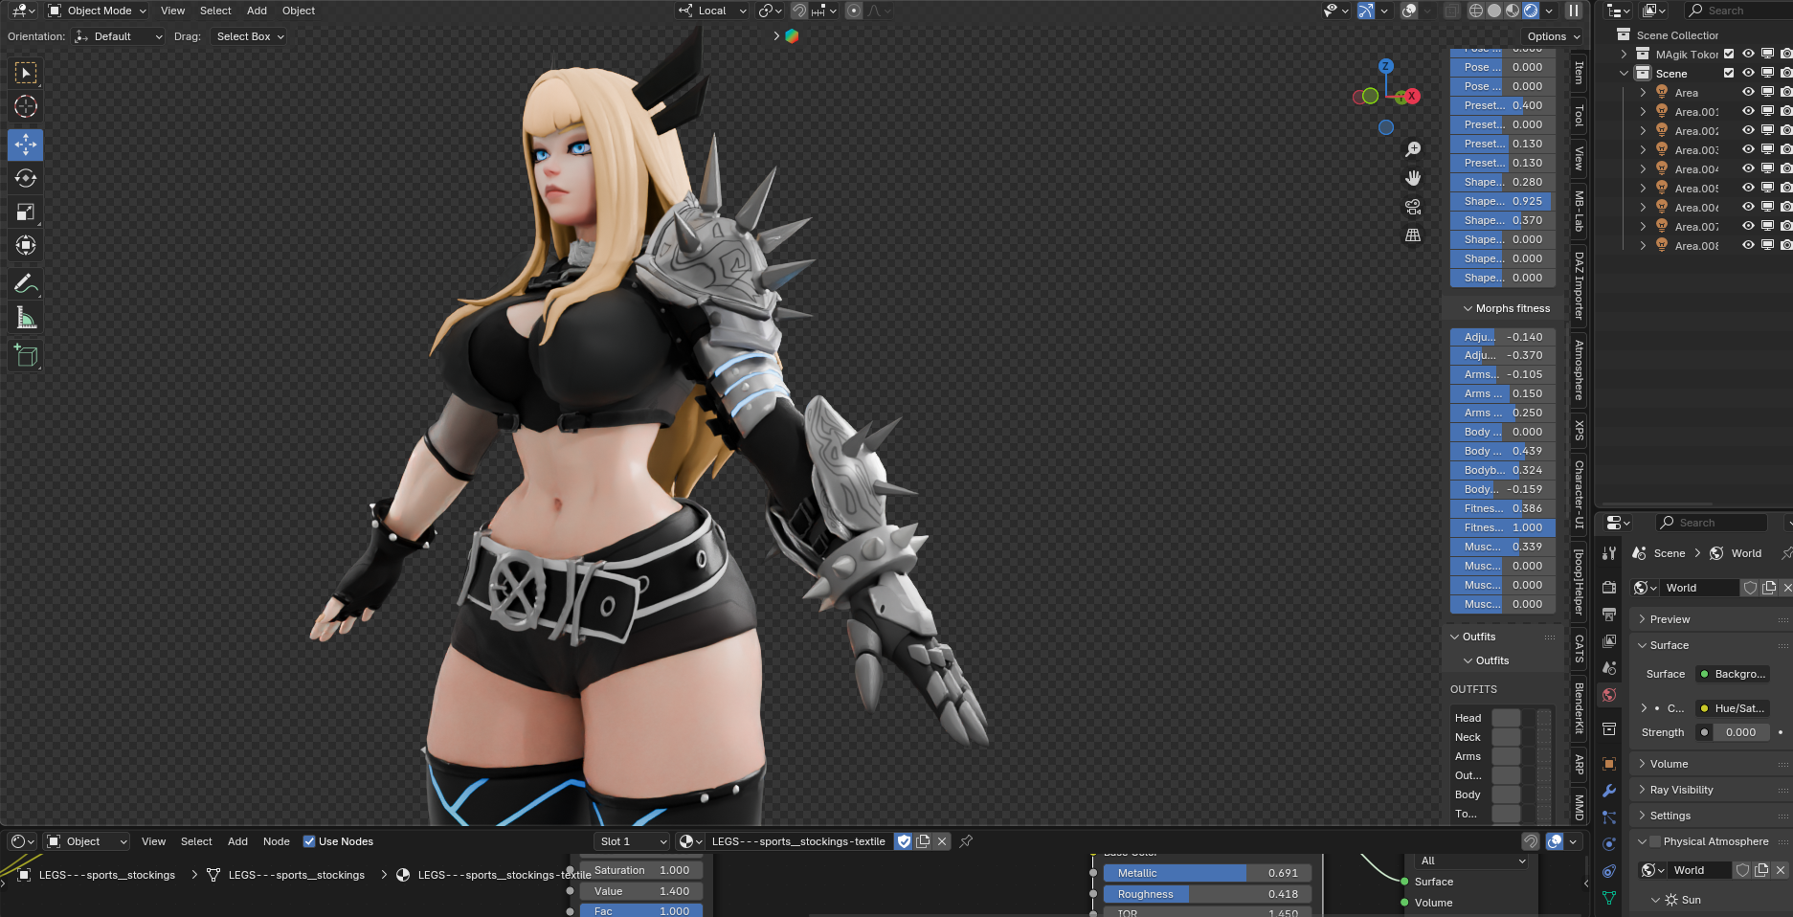Activate the 3D Cursor tool
The width and height of the screenshot is (1793, 917).
coord(26,106)
